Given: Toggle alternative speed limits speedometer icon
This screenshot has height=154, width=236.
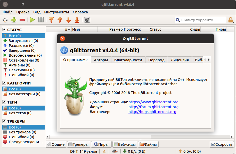Looking at the screenshot, I should 115,151.
